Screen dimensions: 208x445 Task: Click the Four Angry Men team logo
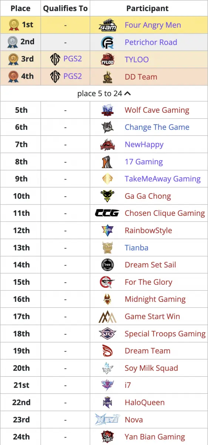[x=107, y=25]
